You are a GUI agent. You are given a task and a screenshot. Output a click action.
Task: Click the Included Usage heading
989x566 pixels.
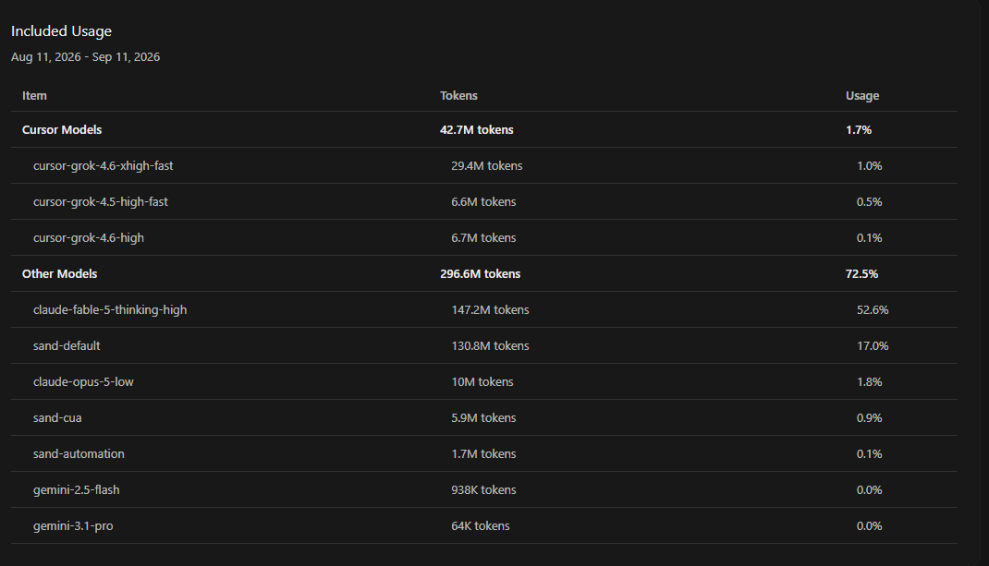click(x=61, y=30)
